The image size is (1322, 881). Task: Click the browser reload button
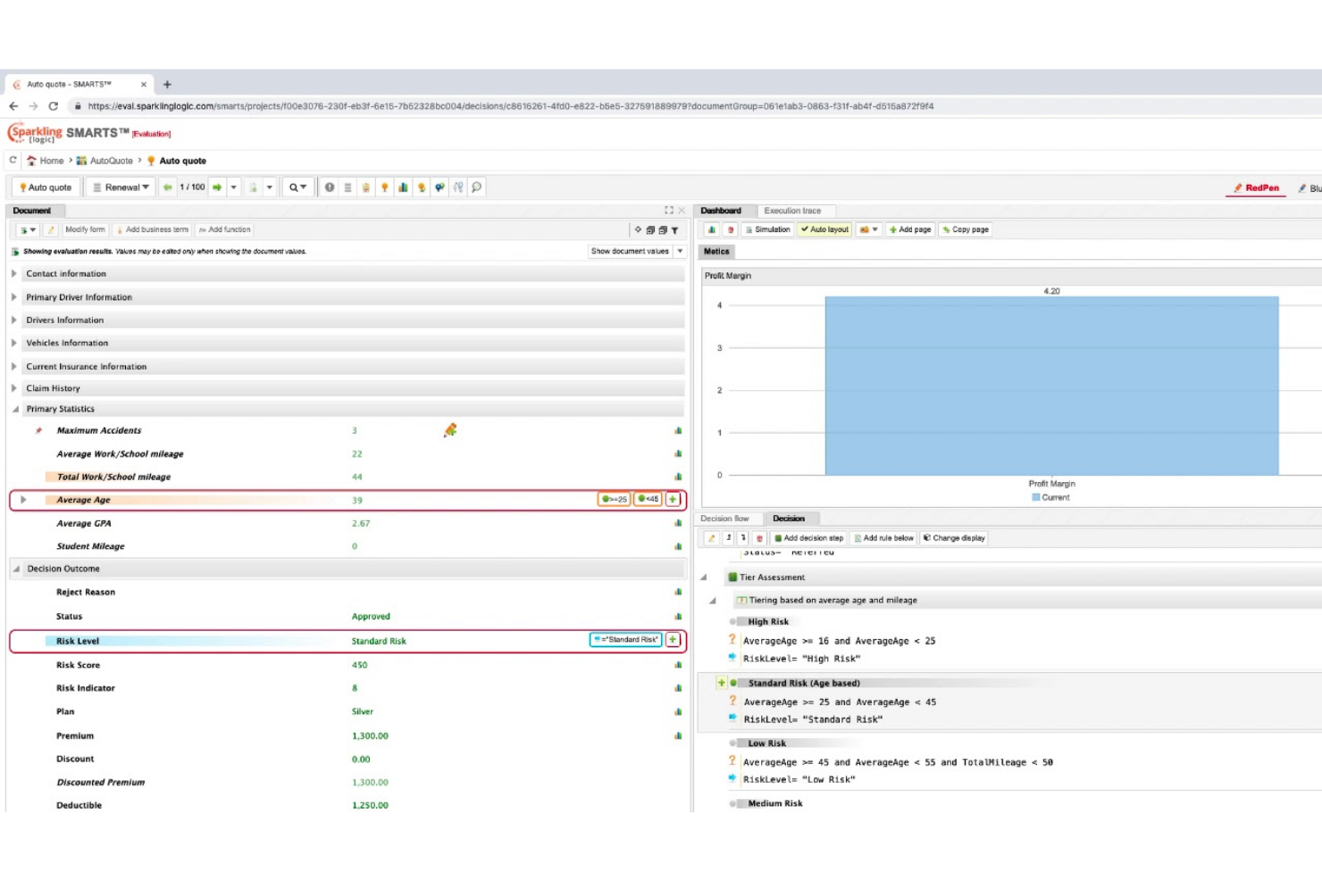coord(53,106)
